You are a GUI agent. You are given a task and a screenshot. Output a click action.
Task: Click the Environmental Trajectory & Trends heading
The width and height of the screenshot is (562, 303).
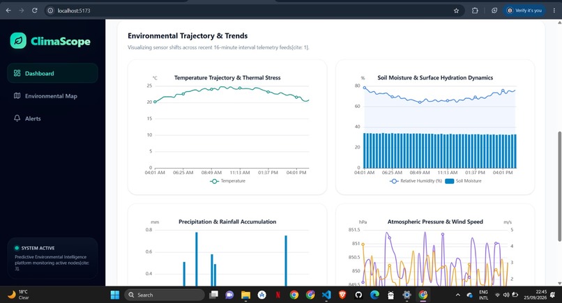click(x=188, y=36)
